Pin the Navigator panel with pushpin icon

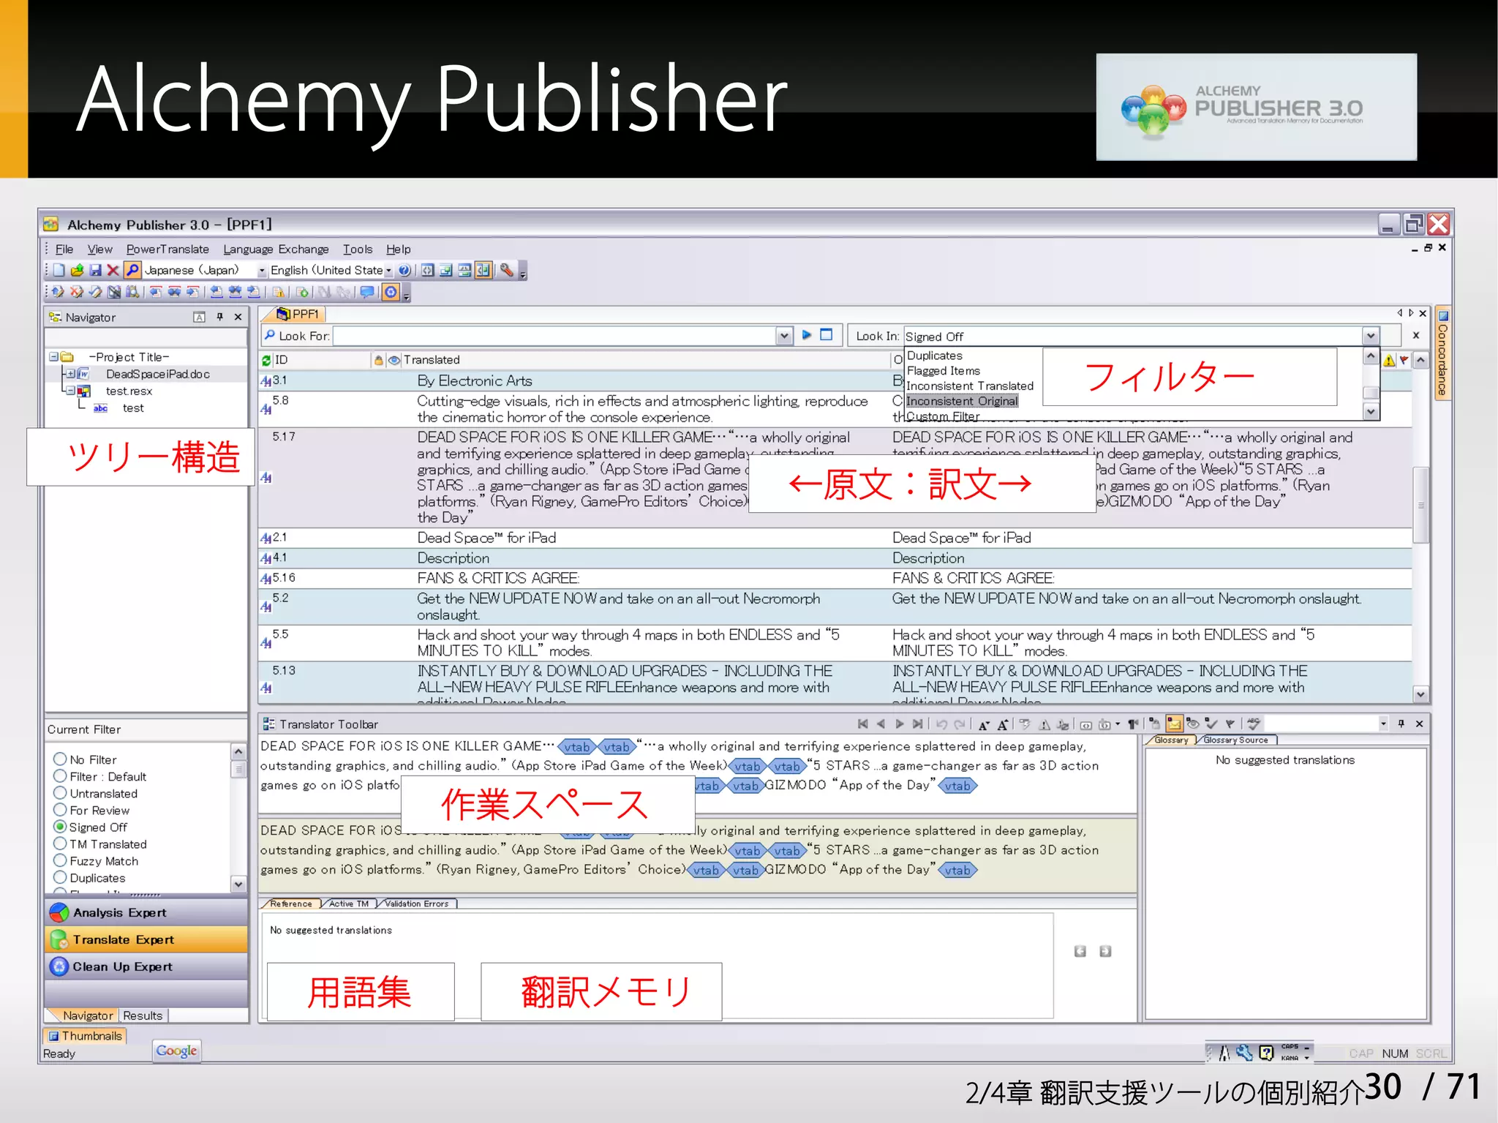(220, 317)
